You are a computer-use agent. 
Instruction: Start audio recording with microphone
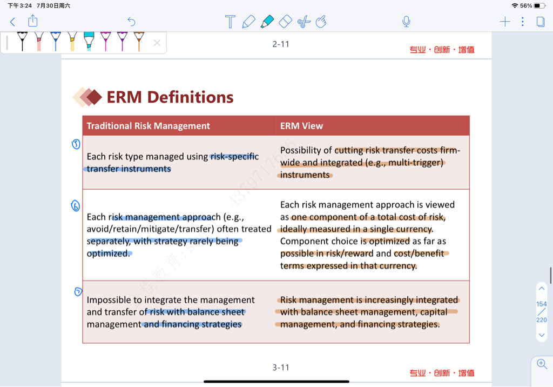[406, 22]
